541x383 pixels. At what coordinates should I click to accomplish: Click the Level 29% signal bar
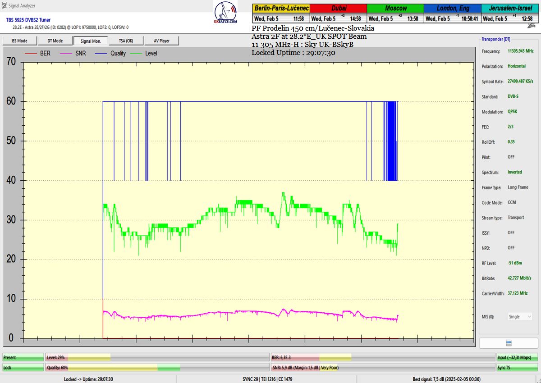(157, 357)
